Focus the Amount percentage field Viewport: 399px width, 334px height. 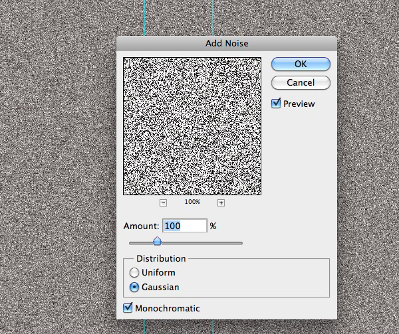click(x=185, y=226)
